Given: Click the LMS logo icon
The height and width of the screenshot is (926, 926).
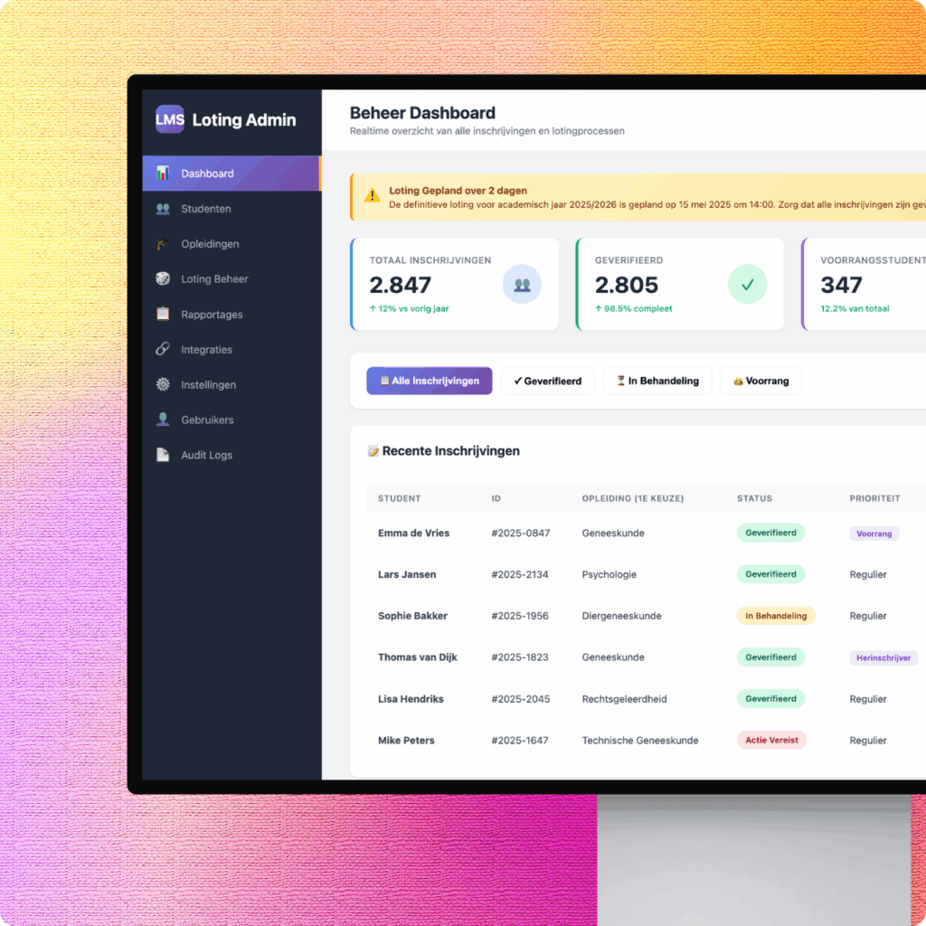Looking at the screenshot, I should tap(169, 119).
